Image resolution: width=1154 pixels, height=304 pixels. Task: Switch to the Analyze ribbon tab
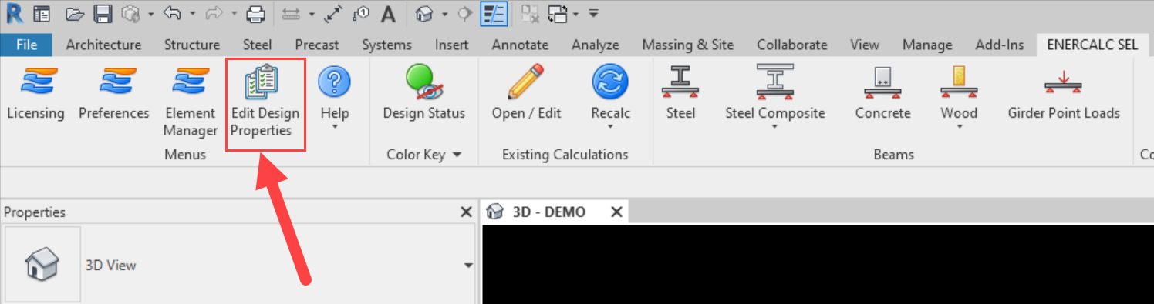click(596, 45)
